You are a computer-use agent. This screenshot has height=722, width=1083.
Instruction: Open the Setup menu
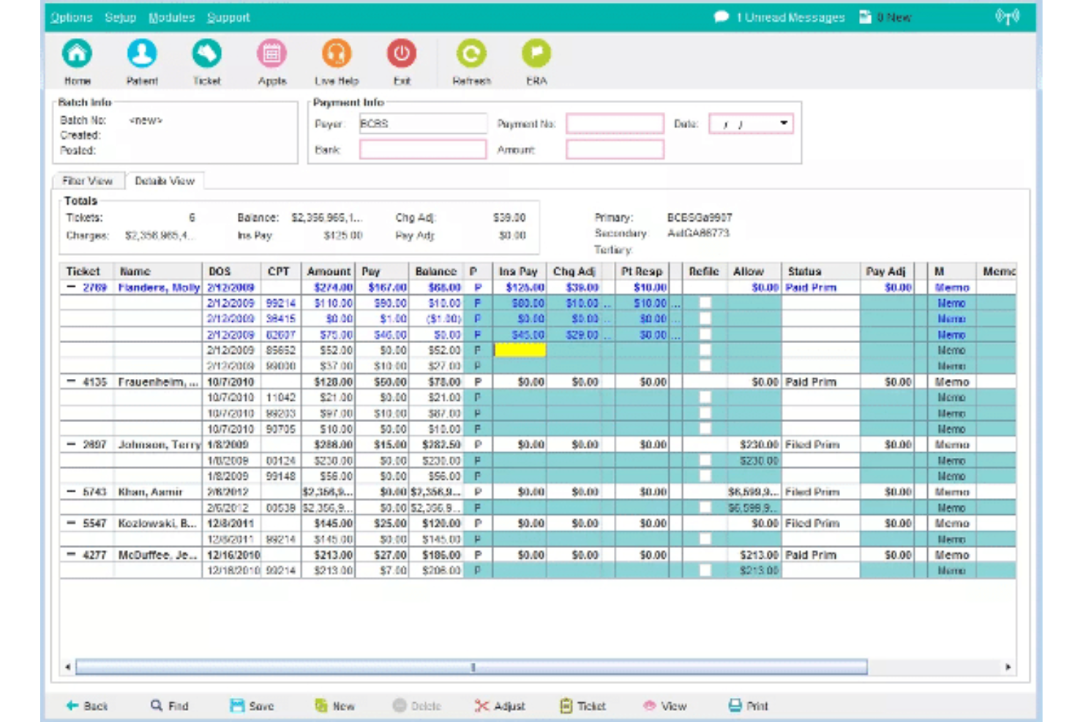click(x=120, y=18)
